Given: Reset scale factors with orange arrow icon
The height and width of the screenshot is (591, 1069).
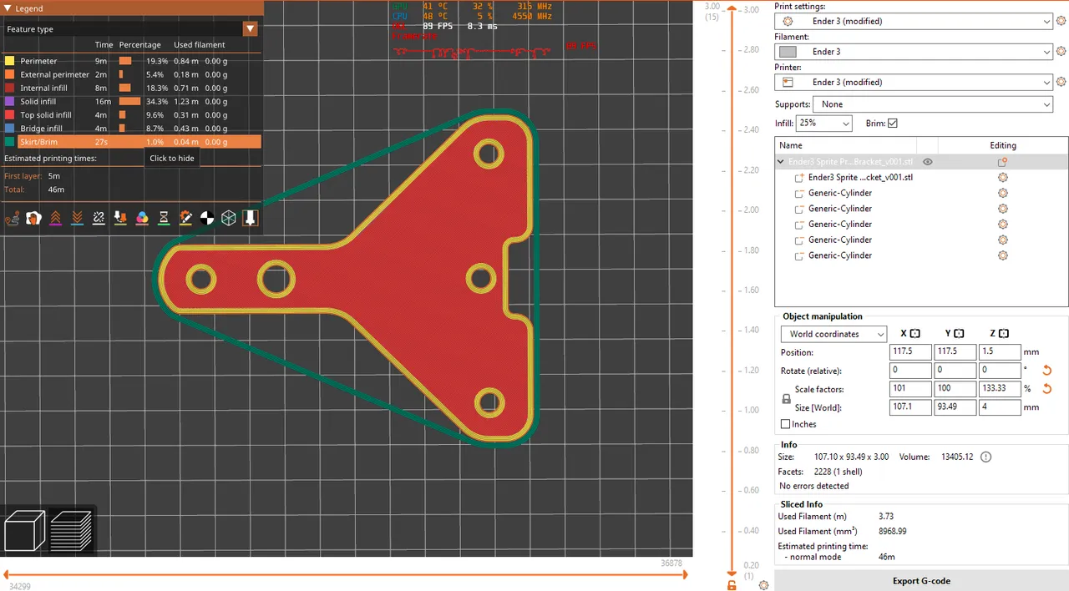Looking at the screenshot, I should pyautogui.click(x=1046, y=389).
